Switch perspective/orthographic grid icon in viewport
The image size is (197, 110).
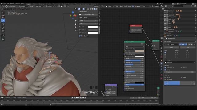click(75, 30)
